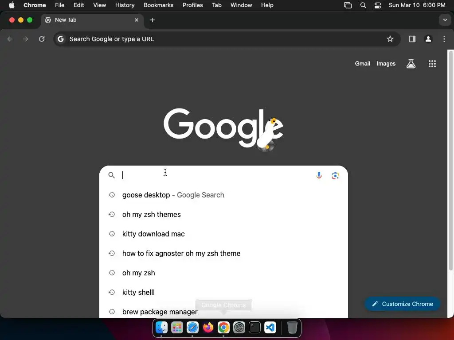Open the History menu

(x=125, y=5)
